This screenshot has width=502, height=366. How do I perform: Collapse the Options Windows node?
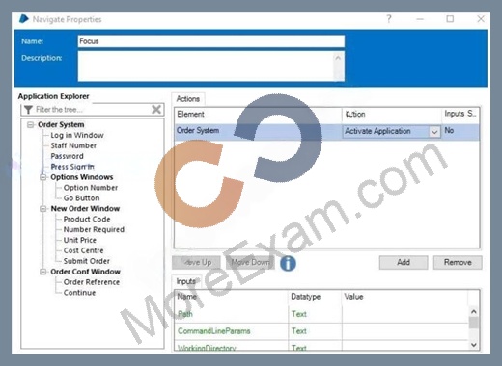tap(43, 177)
